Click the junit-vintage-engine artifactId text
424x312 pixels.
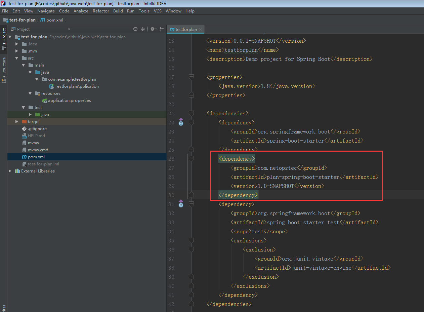click(x=321, y=268)
